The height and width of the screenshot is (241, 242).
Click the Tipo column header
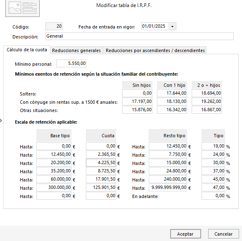click(213, 136)
